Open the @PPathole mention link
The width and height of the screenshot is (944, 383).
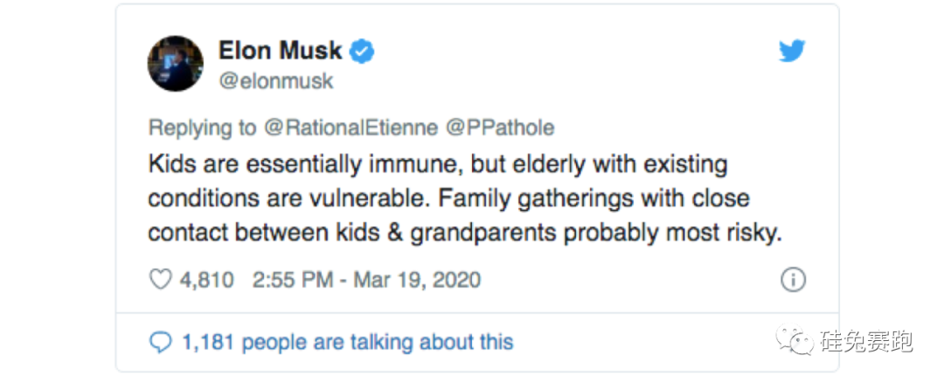[500, 128]
